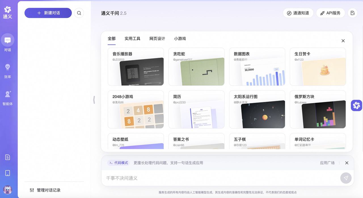Open the 对话 chat section
The height and width of the screenshot is (198, 363).
(8, 43)
